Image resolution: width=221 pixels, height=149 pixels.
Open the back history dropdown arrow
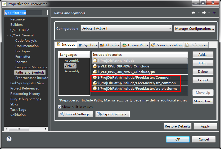coord(199,13)
